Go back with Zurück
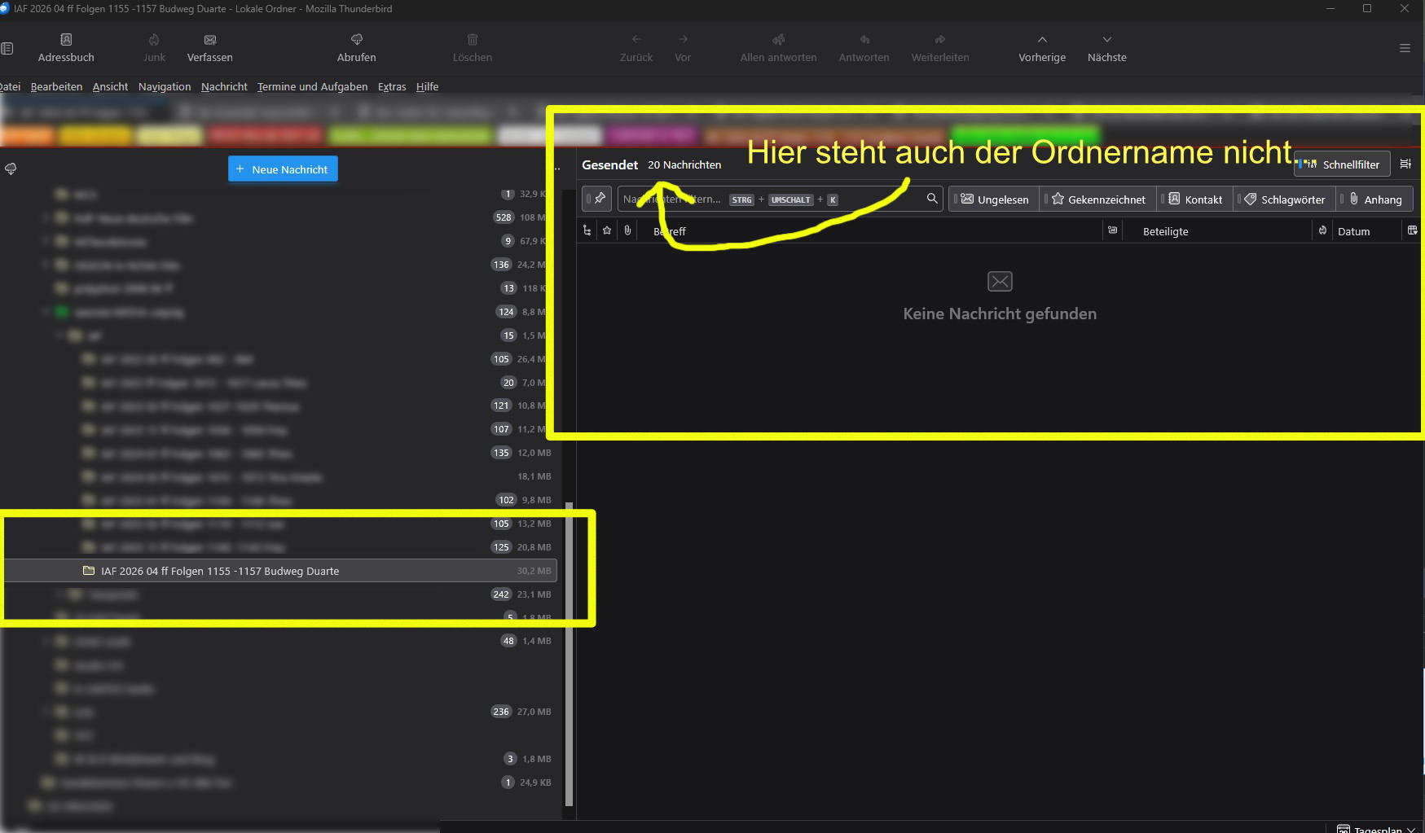This screenshot has width=1425, height=833. click(x=636, y=48)
